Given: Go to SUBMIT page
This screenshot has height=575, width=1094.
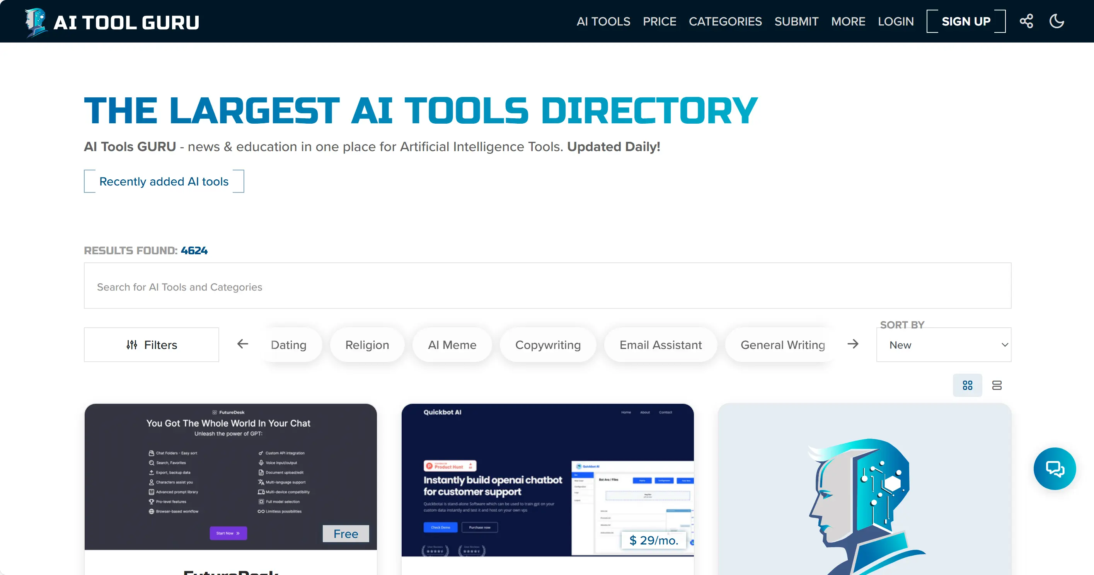Looking at the screenshot, I should (x=796, y=22).
